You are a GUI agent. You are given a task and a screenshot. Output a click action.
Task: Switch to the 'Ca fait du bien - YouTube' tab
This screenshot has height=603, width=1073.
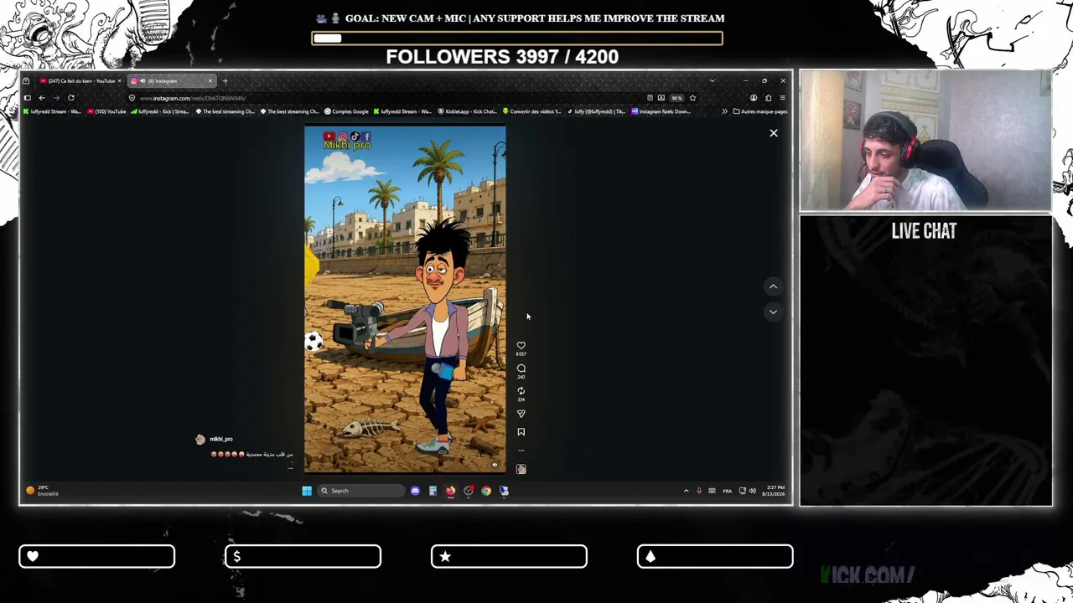80,80
